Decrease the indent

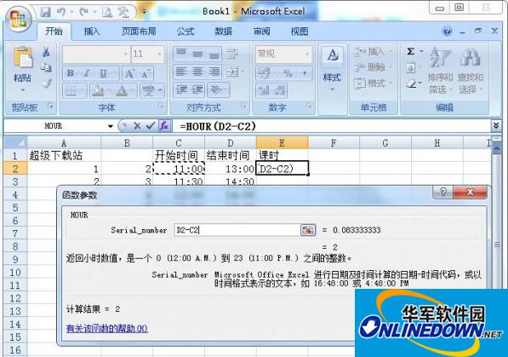(x=181, y=89)
